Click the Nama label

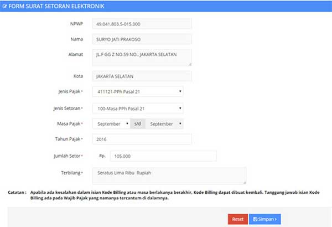(x=77, y=39)
